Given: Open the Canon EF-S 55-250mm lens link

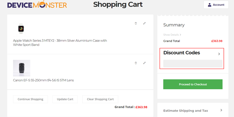Looking at the screenshot, I should click(x=43, y=80).
